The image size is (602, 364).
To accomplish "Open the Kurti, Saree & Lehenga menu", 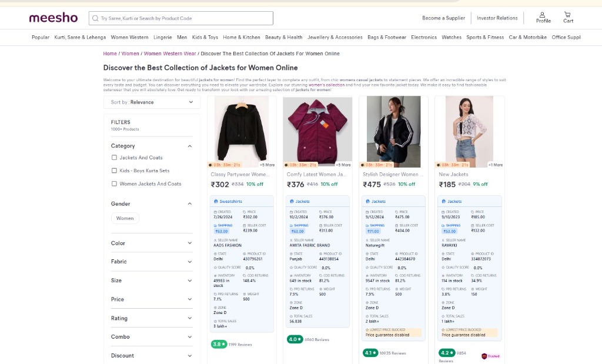I will (x=80, y=37).
